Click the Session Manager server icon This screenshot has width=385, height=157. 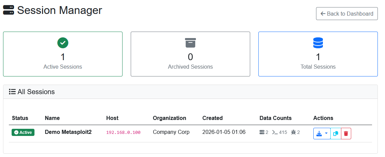click(x=9, y=10)
